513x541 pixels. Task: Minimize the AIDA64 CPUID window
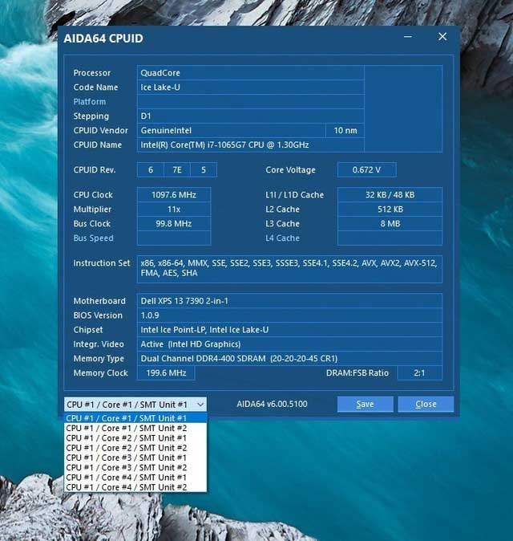[408, 37]
